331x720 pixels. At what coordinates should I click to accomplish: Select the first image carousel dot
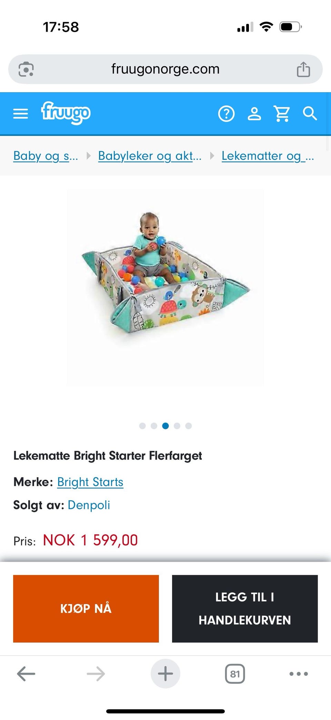[x=142, y=426]
